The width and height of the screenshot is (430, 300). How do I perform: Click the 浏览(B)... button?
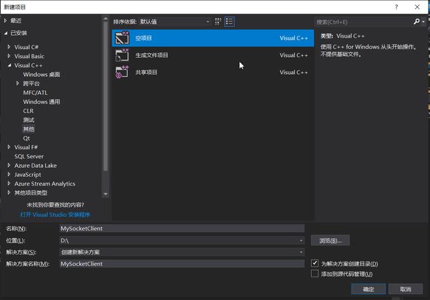(x=330, y=240)
